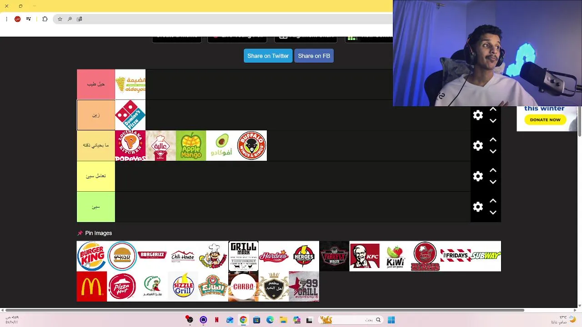Pick the Chili House logo

point(183,256)
